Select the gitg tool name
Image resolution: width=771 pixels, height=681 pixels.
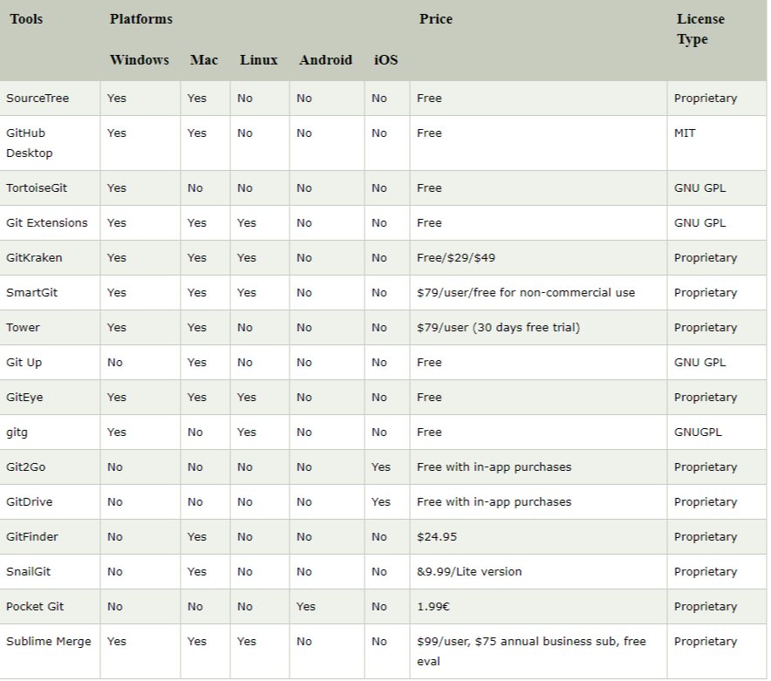point(17,432)
